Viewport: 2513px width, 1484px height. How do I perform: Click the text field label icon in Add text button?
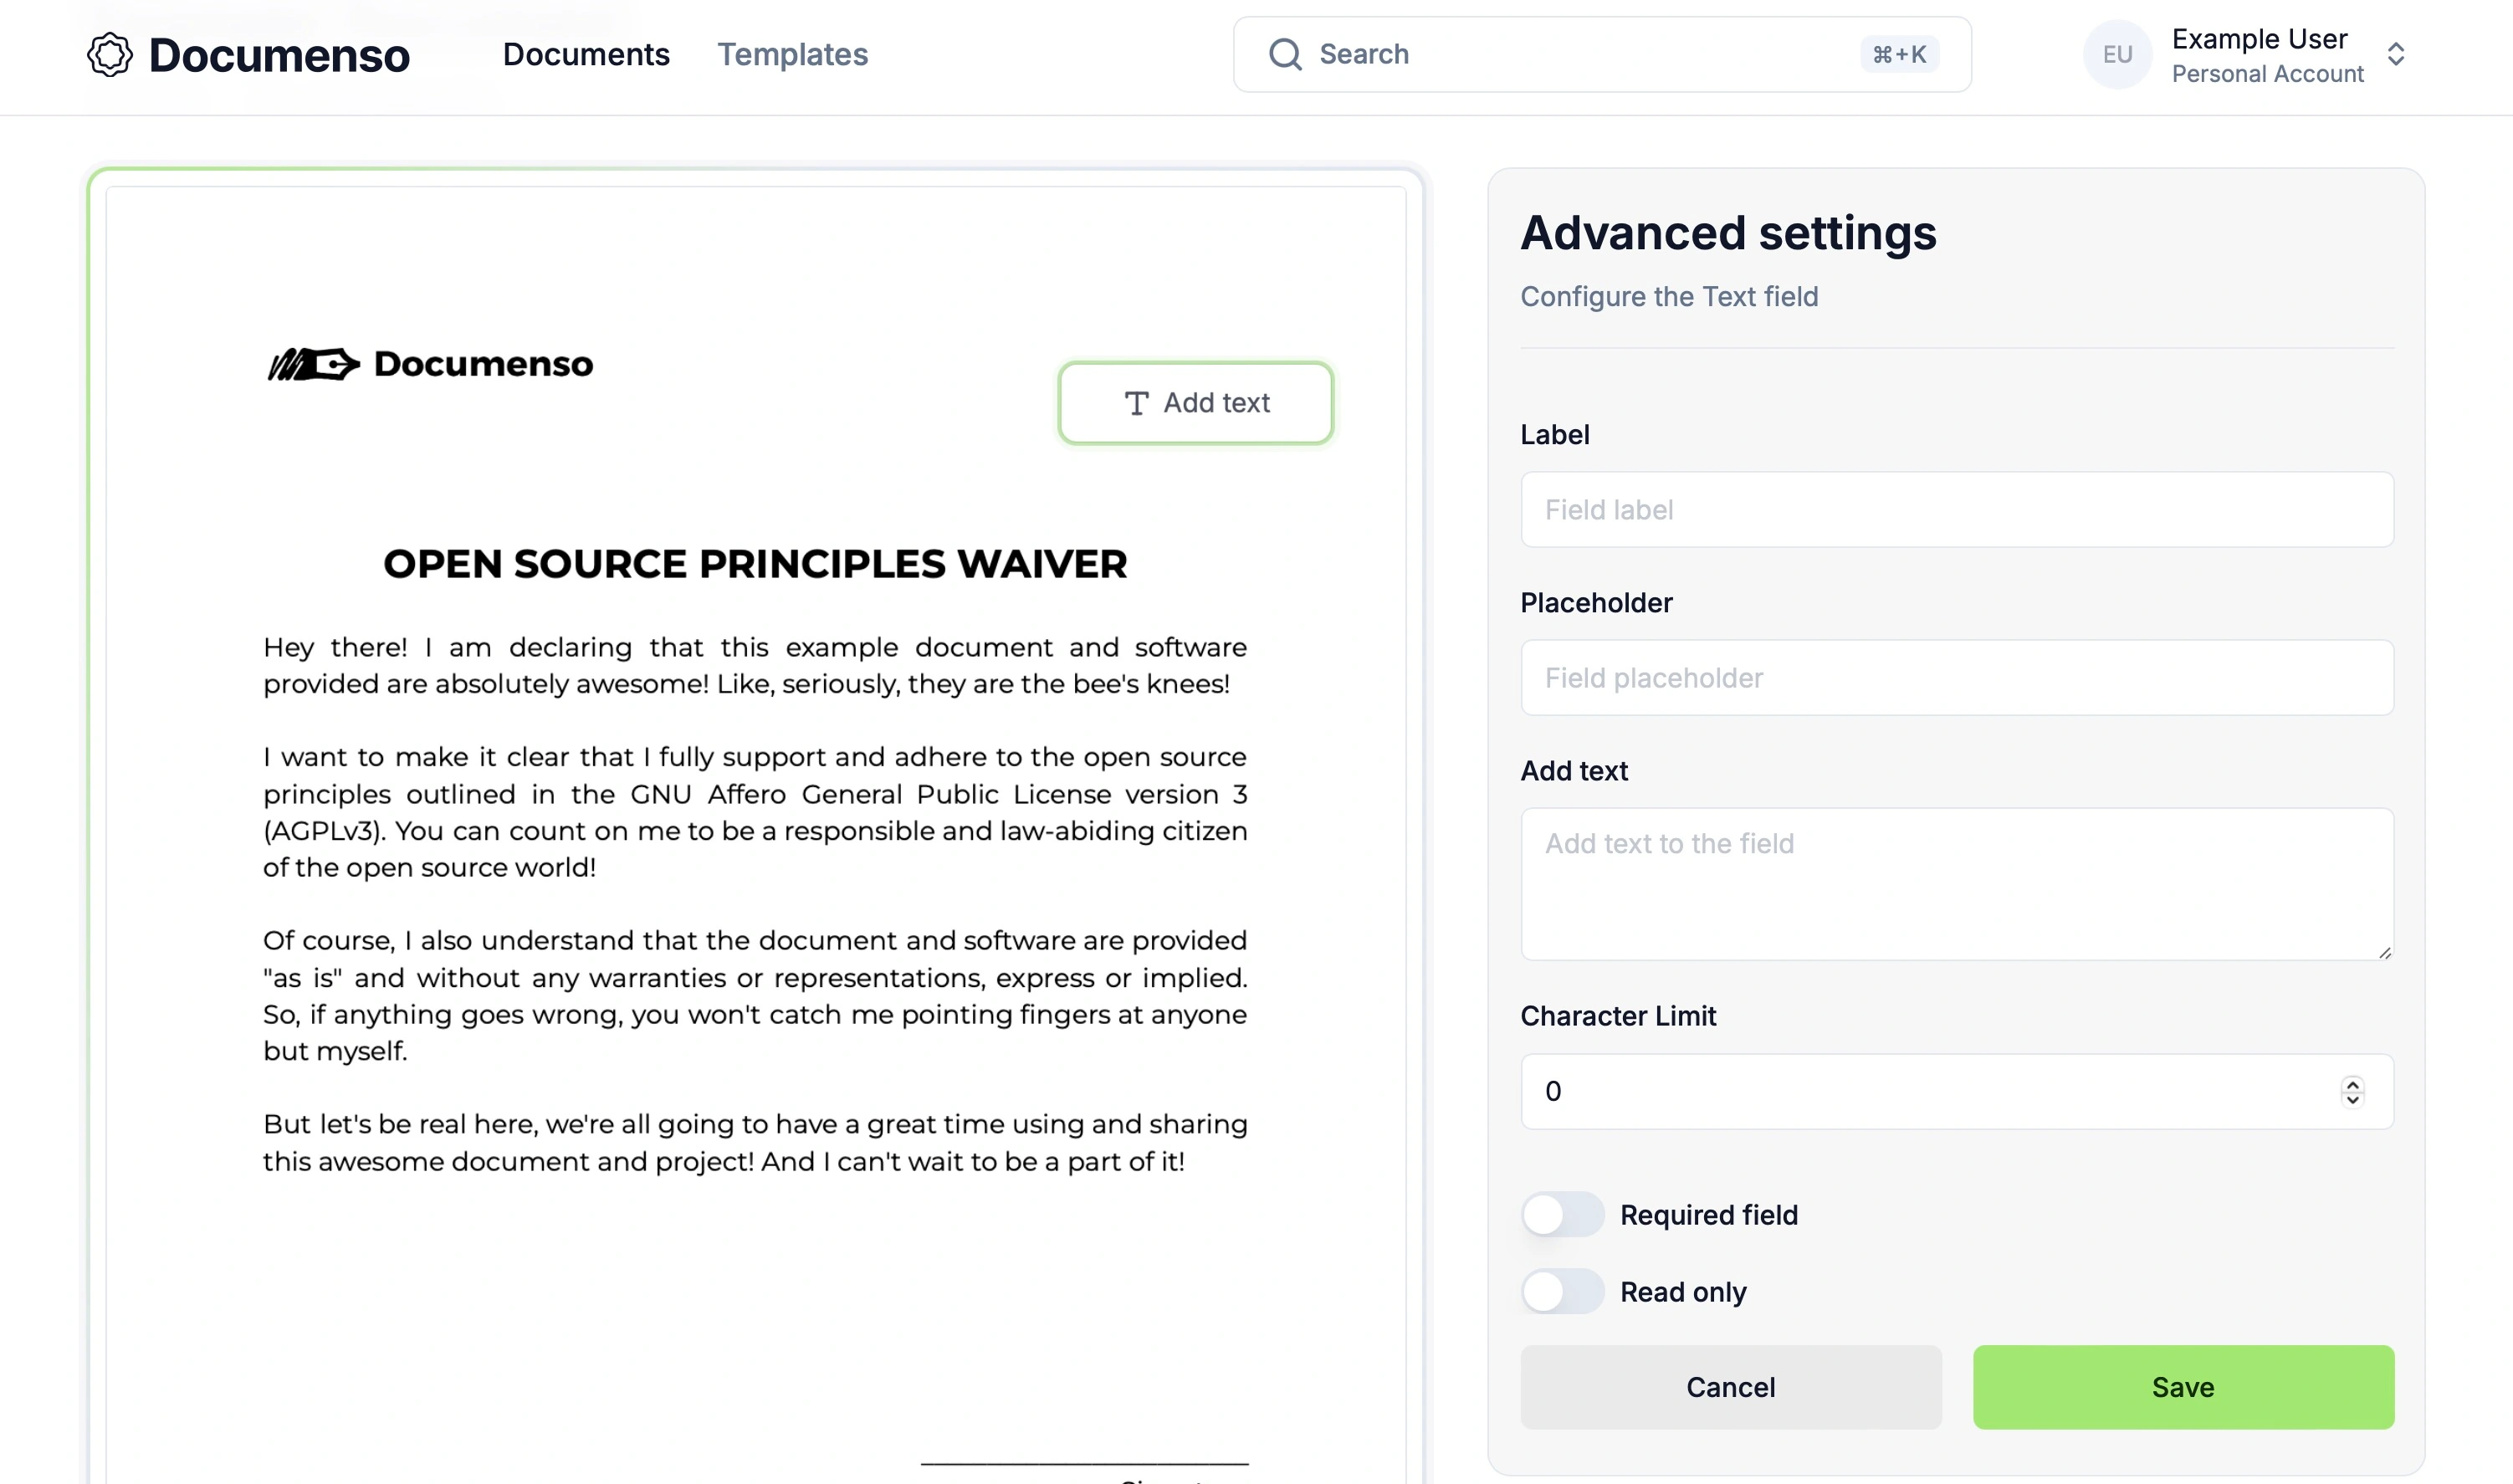(x=1135, y=401)
